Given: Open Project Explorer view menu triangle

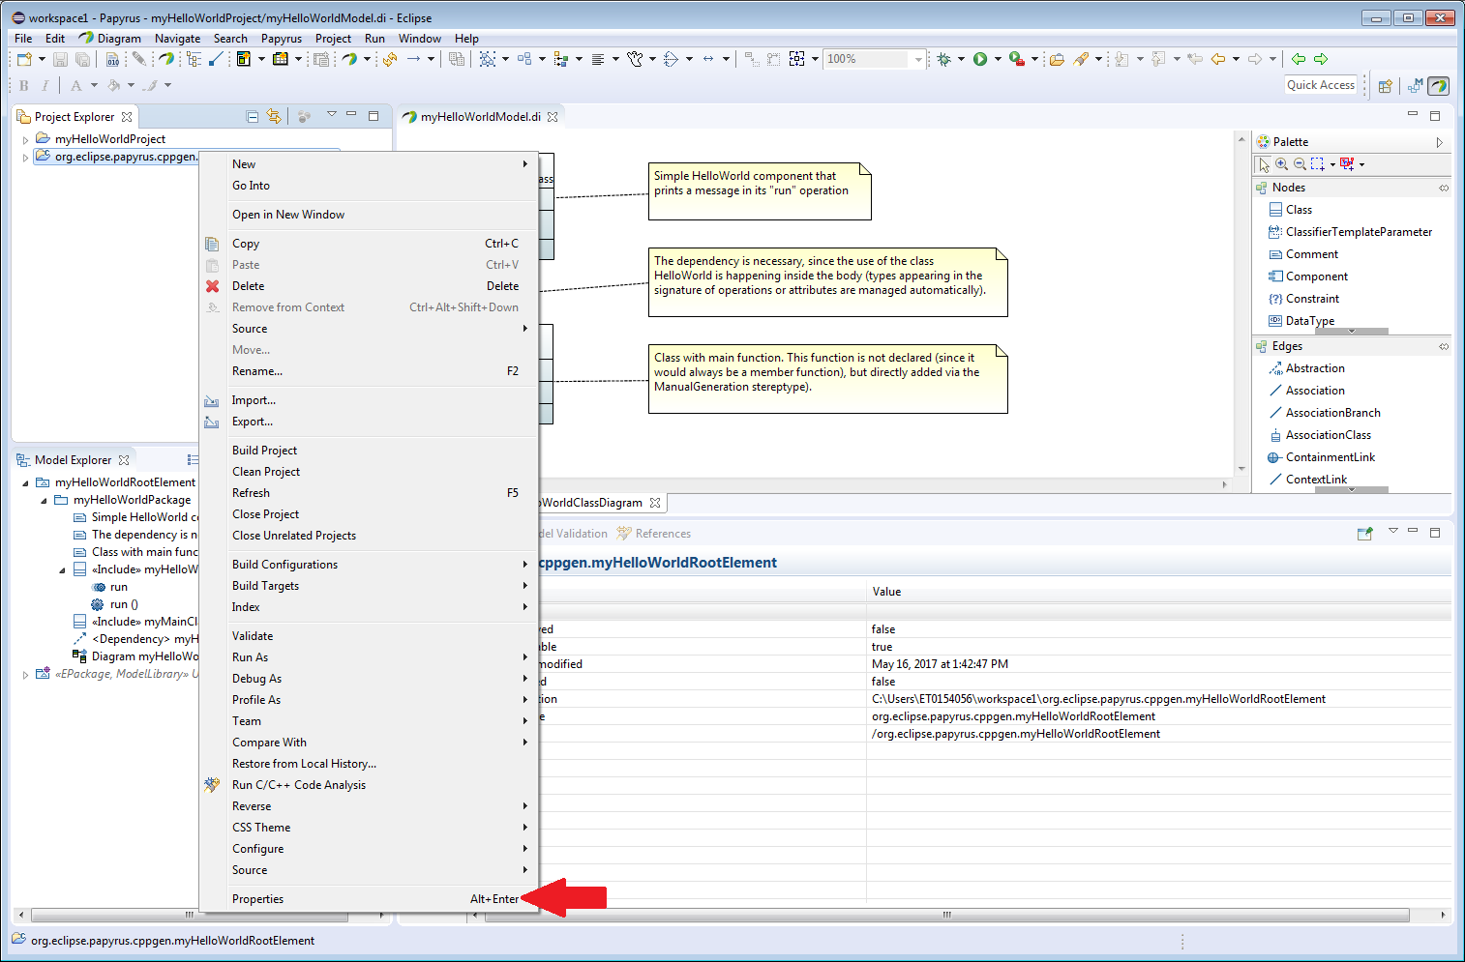Looking at the screenshot, I should point(332,115).
